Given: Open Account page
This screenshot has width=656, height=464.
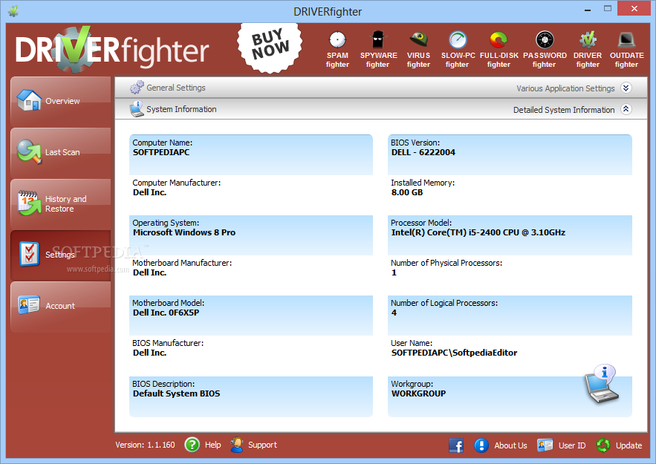Looking at the screenshot, I should (x=61, y=307).
